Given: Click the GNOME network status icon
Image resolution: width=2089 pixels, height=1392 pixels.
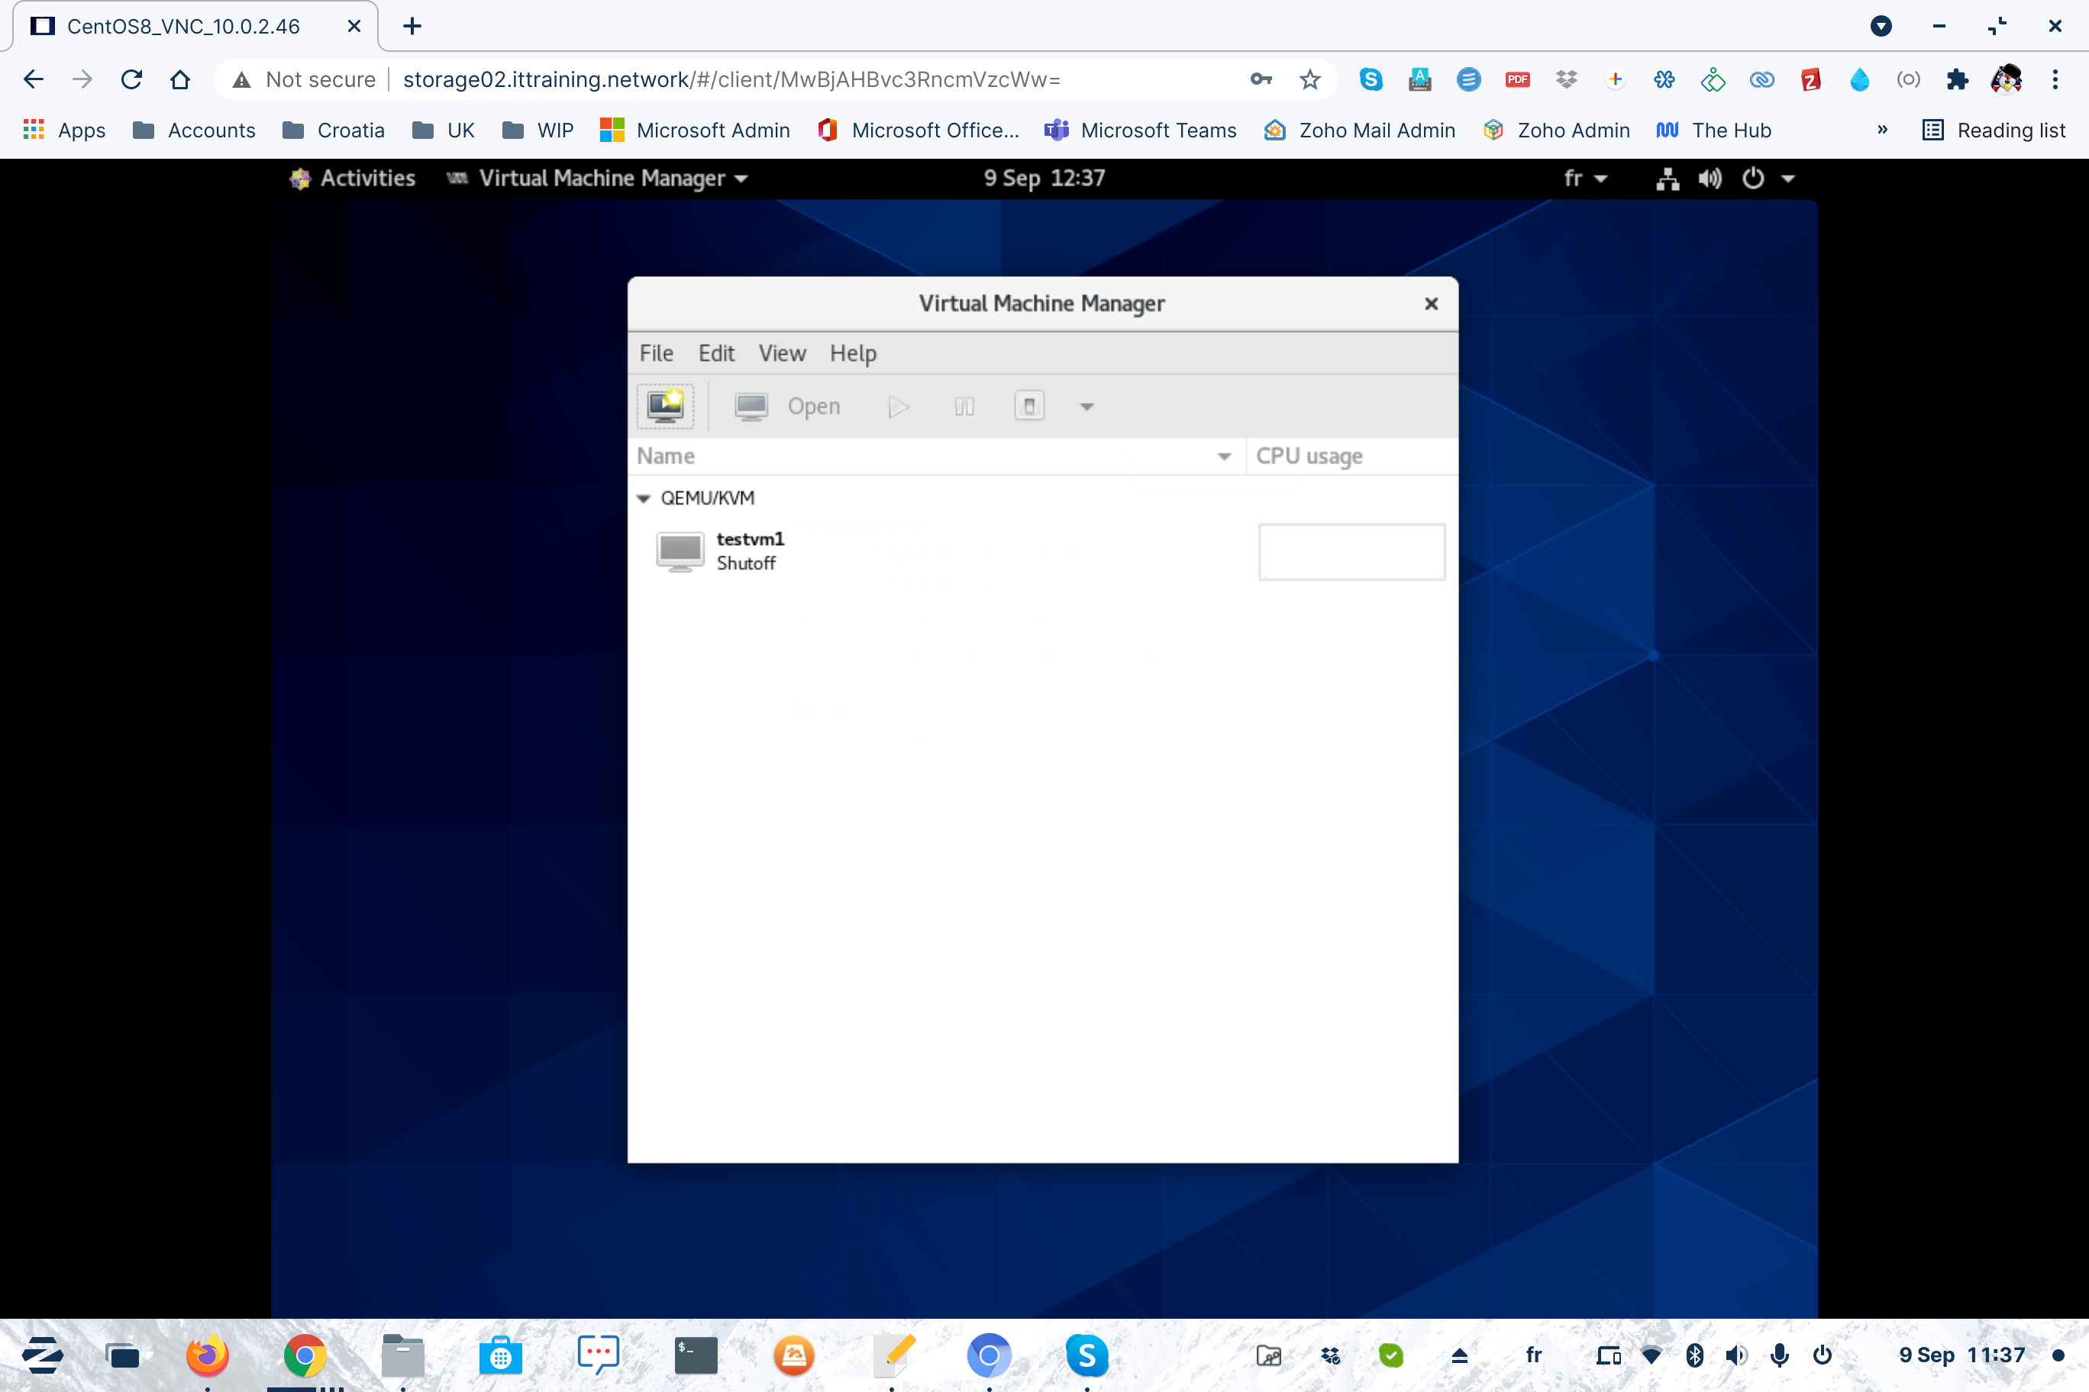Looking at the screenshot, I should pyautogui.click(x=1667, y=179).
